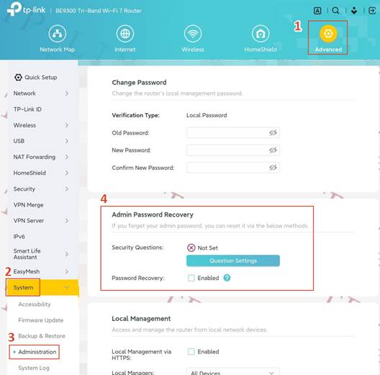Show Old Password characters eye icon

click(x=273, y=132)
